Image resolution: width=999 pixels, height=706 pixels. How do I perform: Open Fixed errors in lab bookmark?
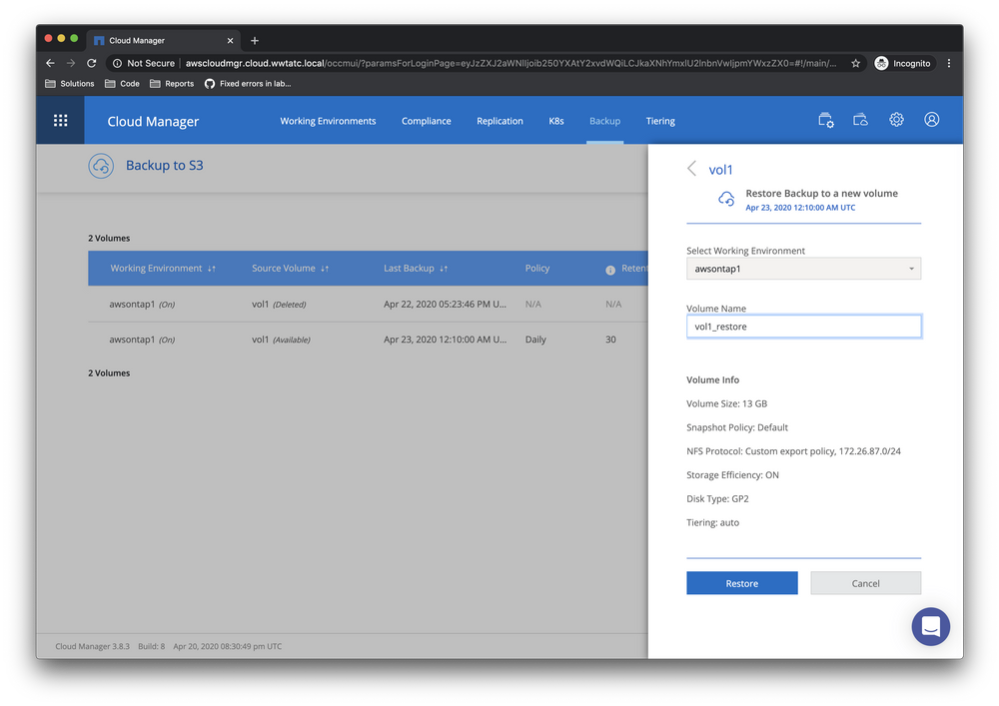[247, 84]
